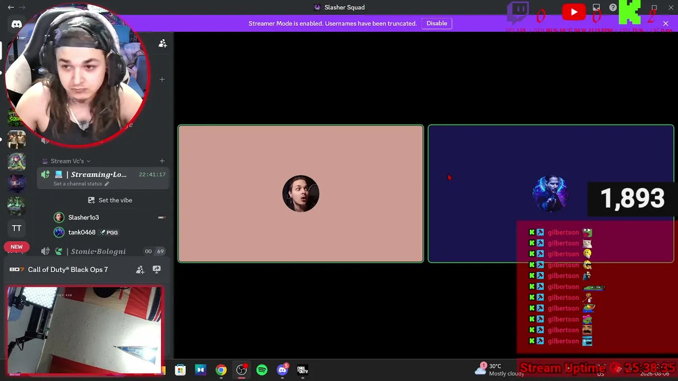The image size is (678, 381).
Task: Click the Set the vibe button
Action: (110, 200)
